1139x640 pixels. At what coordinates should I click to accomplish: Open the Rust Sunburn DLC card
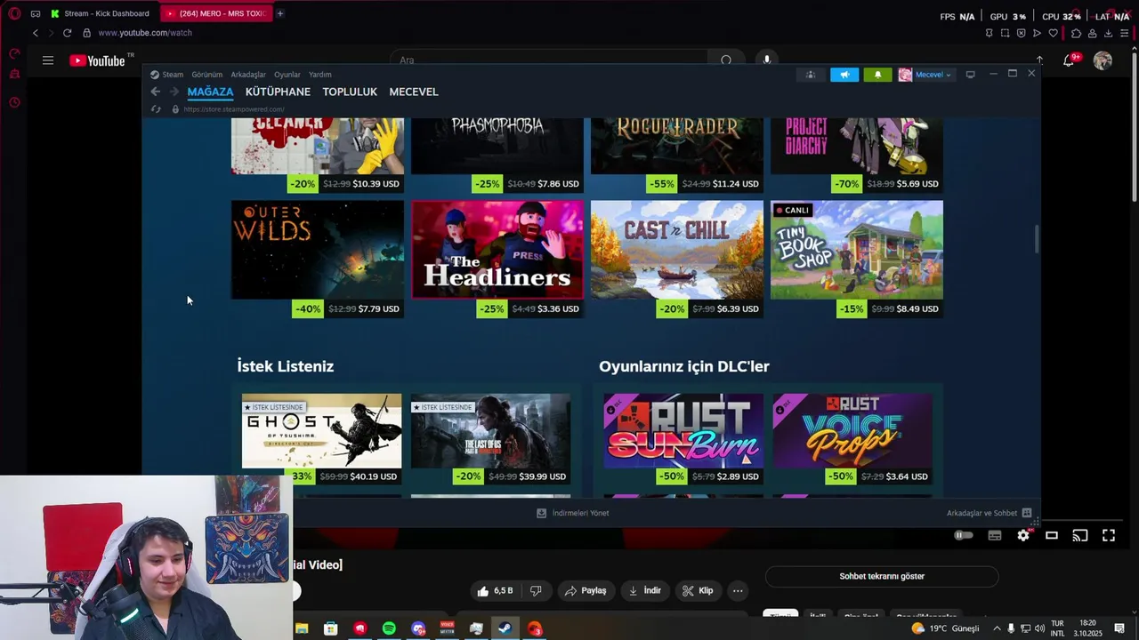683,439
